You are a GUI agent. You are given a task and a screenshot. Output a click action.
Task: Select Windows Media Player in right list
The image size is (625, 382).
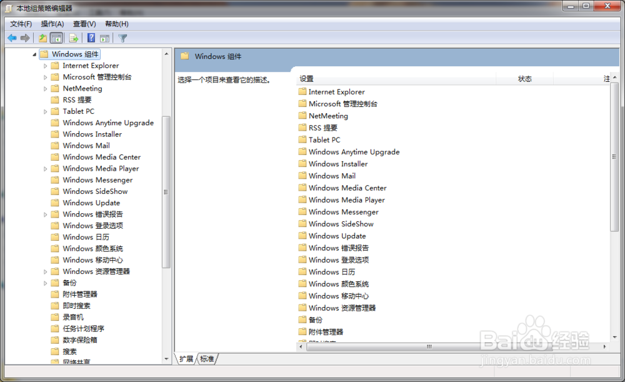tap(347, 200)
